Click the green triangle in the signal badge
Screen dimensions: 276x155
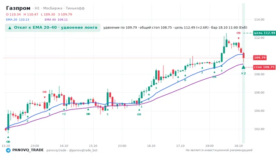[10, 28]
